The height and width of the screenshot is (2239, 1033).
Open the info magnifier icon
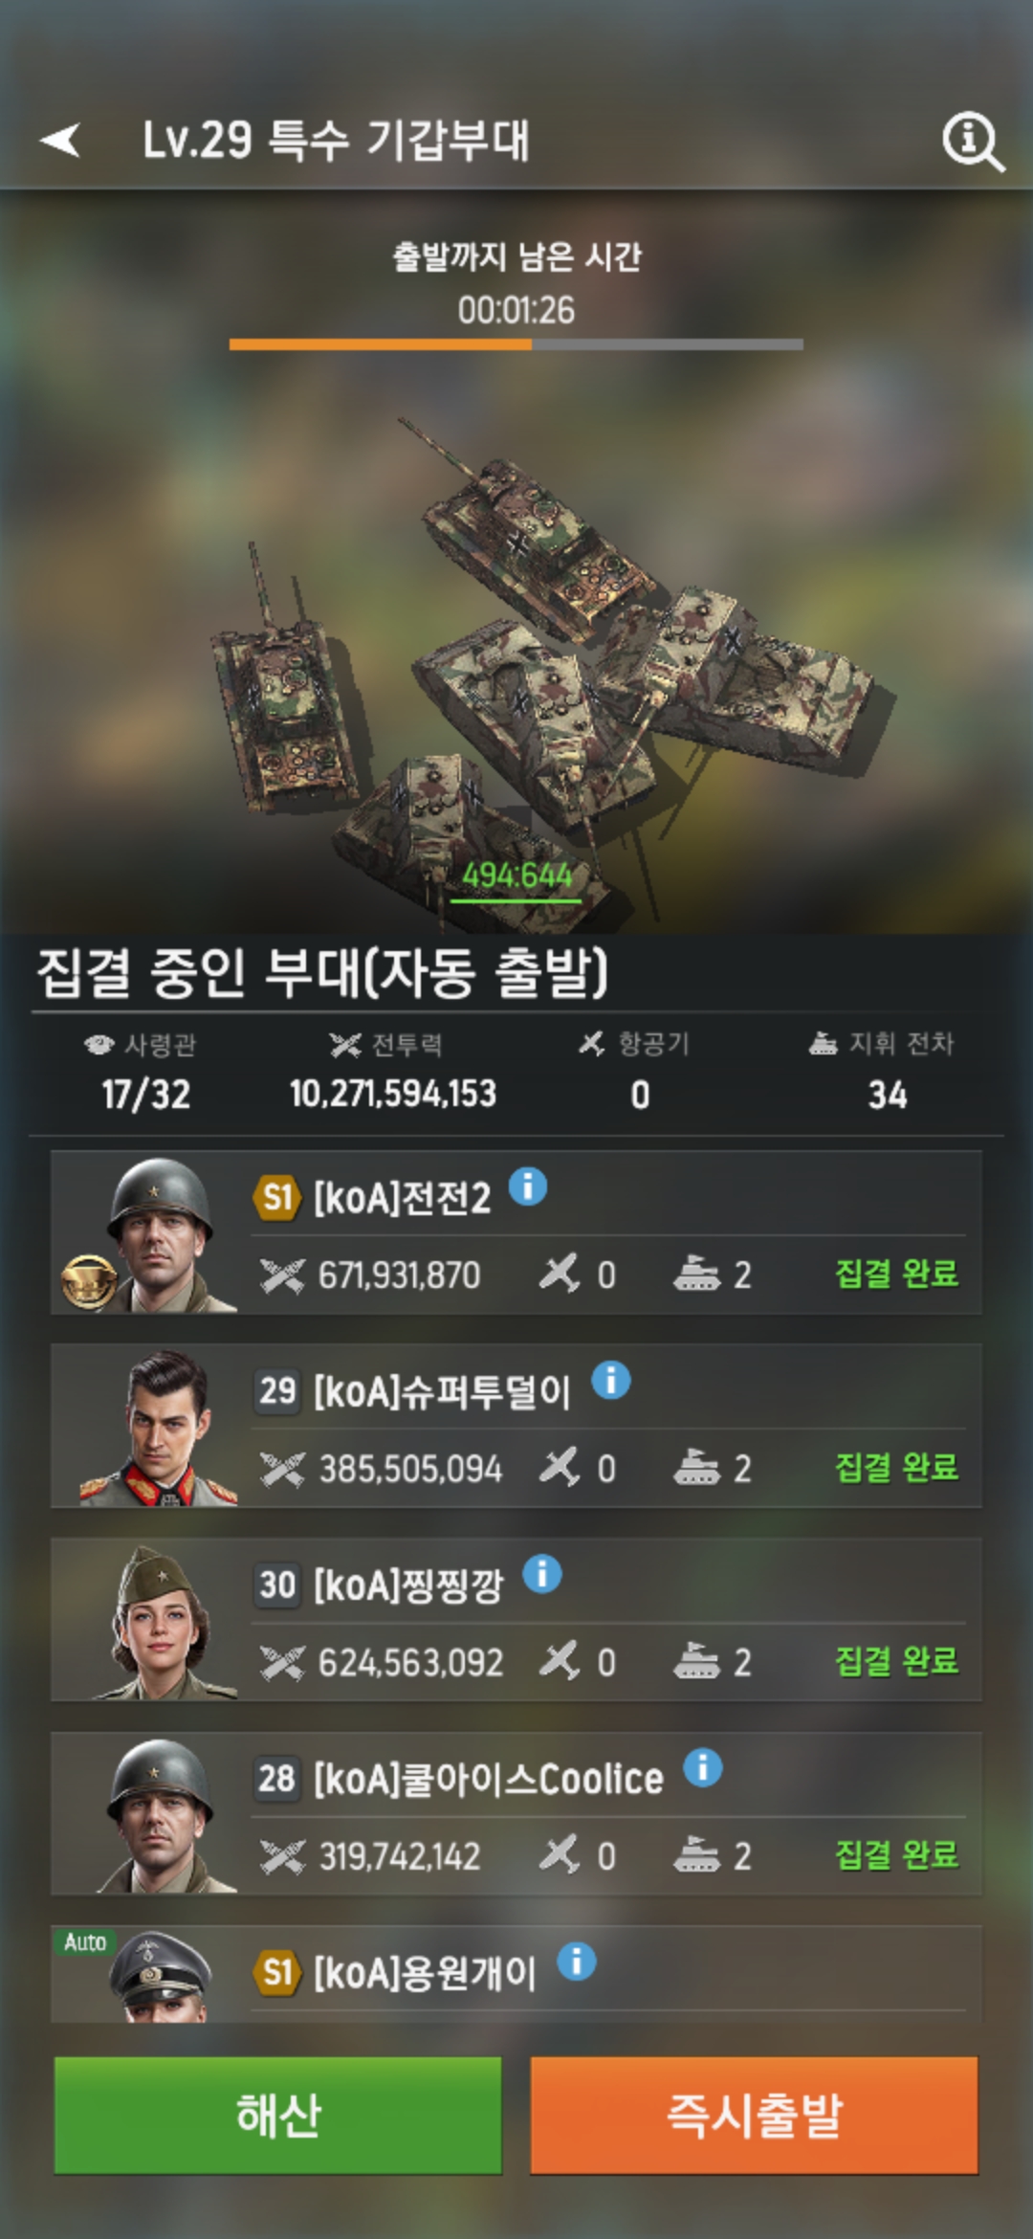tap(973, 143)
